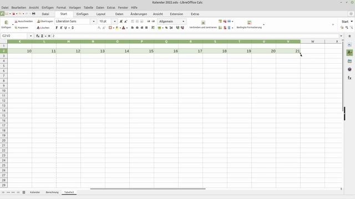The width and height of the screenshot is (355, 199).
Task: Switch to the Kalender sheet tab
Action: [35, 192]
